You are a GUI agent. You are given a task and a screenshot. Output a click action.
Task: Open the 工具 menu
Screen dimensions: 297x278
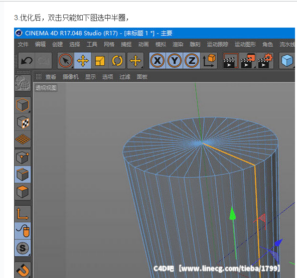(x=92, y=44)
